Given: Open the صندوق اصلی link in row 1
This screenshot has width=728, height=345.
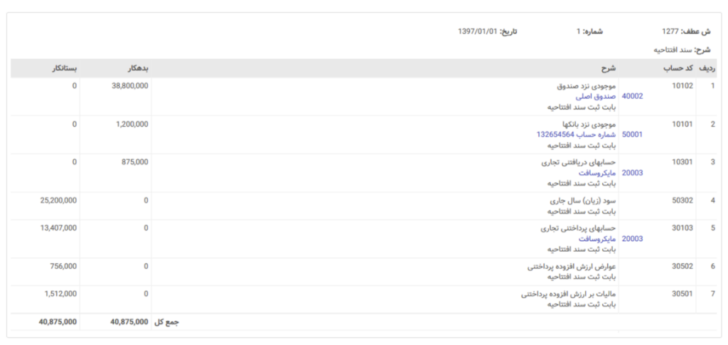Looking at the screenshot, I should click(596, 97).
